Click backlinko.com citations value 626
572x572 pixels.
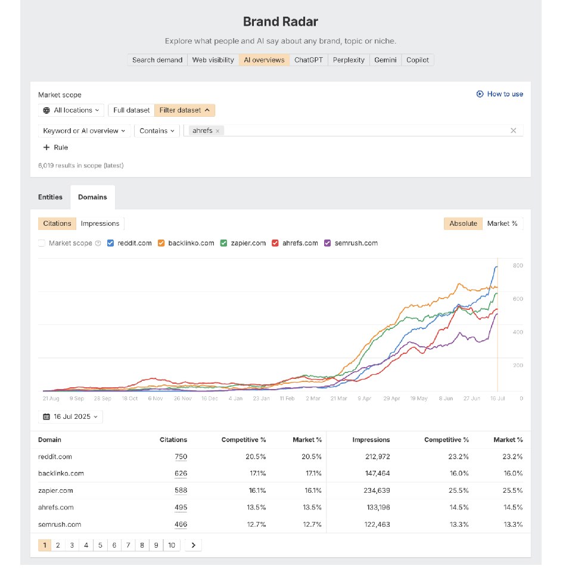point(181,474)
